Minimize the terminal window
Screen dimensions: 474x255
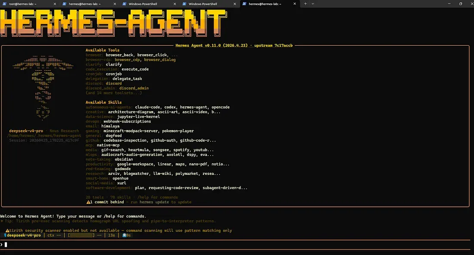pyautogui.click(x=449, y=4)
